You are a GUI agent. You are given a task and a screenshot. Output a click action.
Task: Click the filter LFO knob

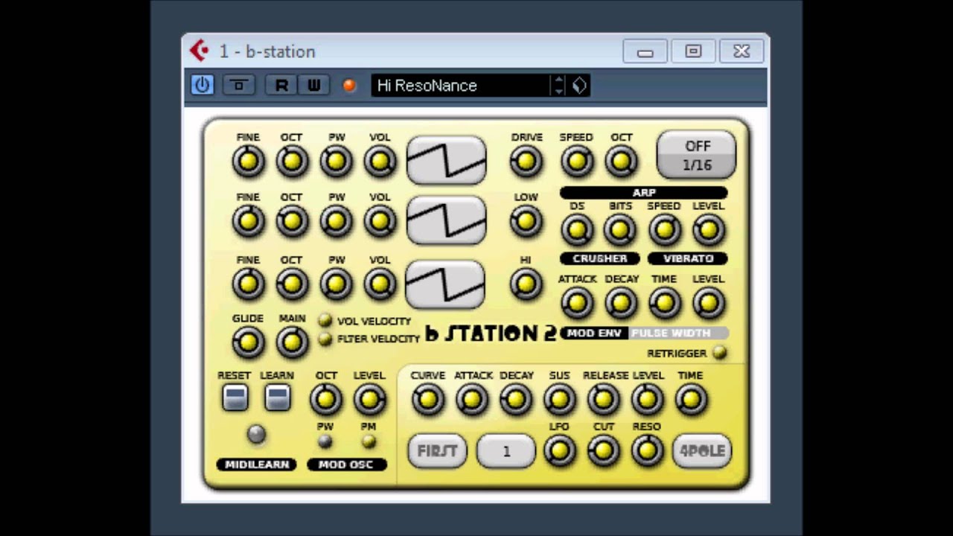pos(559,450)
